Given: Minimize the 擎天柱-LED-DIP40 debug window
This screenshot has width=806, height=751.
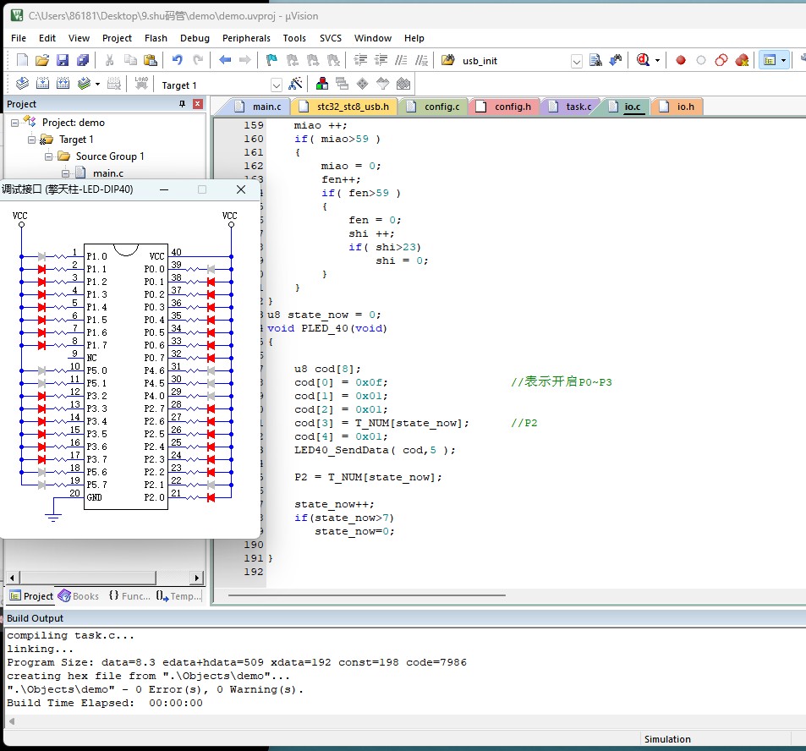Looking at the screenshot, I should point(164,189).
